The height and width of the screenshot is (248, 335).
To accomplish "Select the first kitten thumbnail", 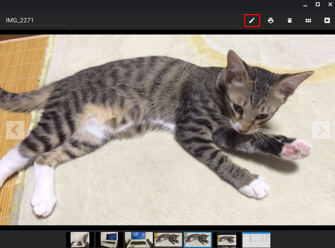I will pos(168,240).
